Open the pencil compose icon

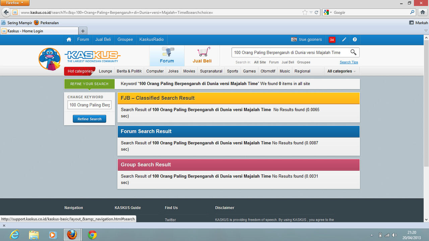tap(344, 39)
